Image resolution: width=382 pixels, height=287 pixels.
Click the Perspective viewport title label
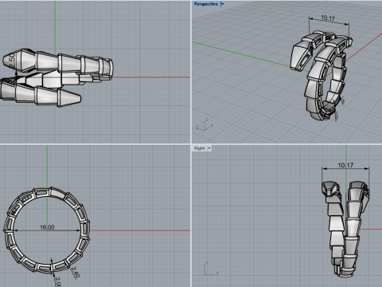pos(206,4)
